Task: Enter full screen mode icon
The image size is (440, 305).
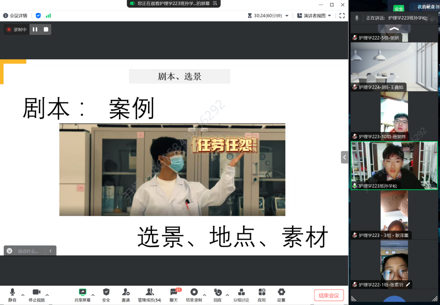Action: [x=342, y=16]
